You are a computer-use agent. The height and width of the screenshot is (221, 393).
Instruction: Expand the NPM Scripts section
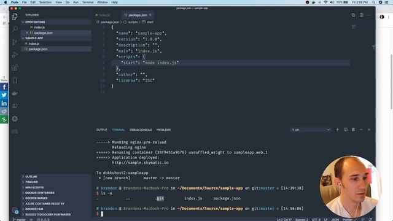click(x=56, y=187)
